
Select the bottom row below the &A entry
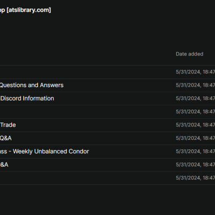click(107, 178)
